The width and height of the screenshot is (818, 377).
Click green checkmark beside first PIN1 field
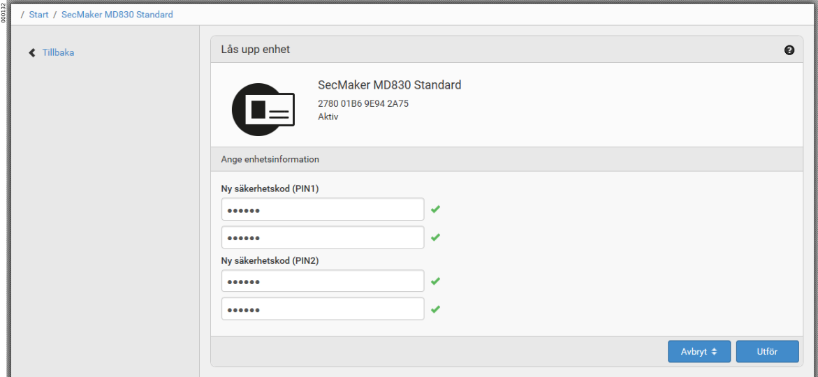pyautogui.click(x=435, y=209)
